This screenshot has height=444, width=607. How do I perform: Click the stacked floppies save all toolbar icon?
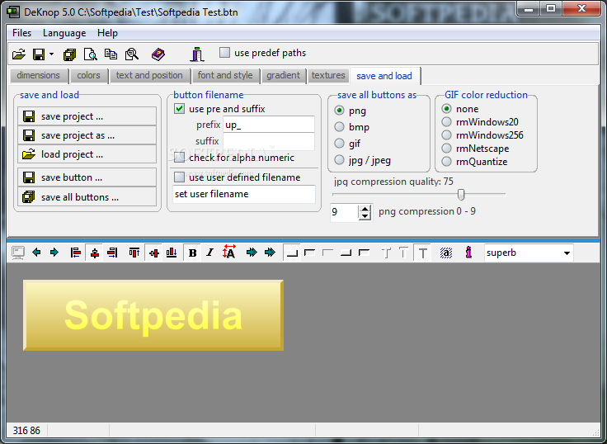(69, 54)
